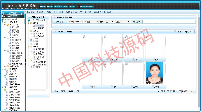Click the 进入评估 button
Viewport: 201px width, 112px height.
188,31
